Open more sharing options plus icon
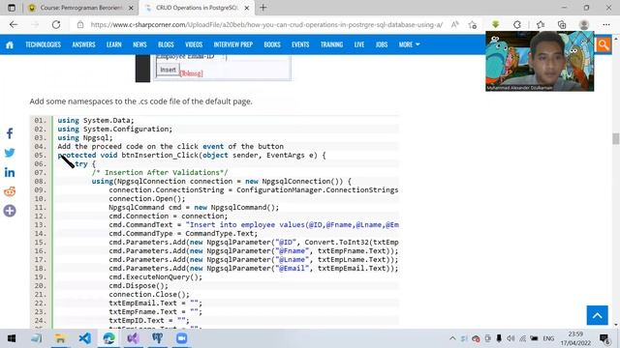620x348 pixels. (x=10, y=211)
